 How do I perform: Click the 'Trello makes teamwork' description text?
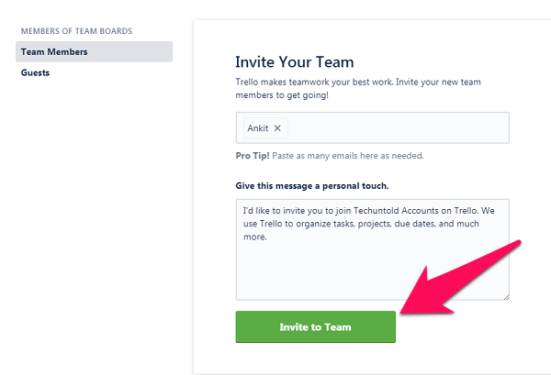358,83
